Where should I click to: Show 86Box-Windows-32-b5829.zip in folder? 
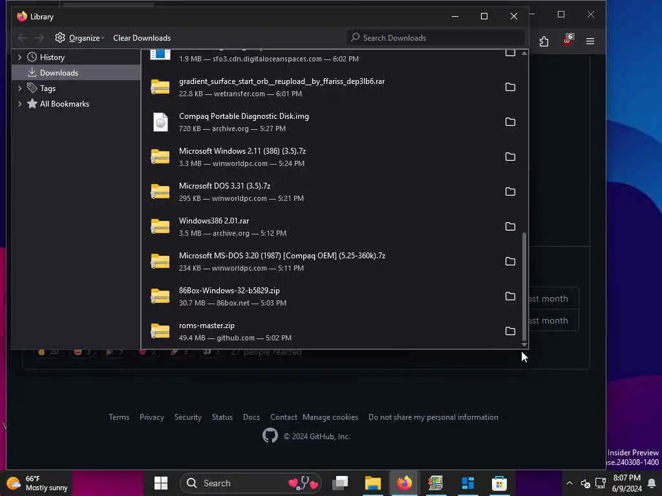pyautogui.click(x=510, y=296)
